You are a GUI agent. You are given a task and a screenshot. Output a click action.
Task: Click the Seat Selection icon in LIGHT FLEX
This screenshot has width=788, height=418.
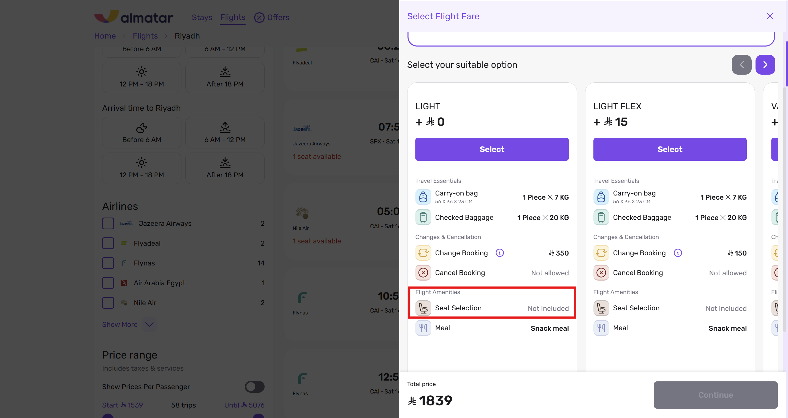(x=601, y=308)
